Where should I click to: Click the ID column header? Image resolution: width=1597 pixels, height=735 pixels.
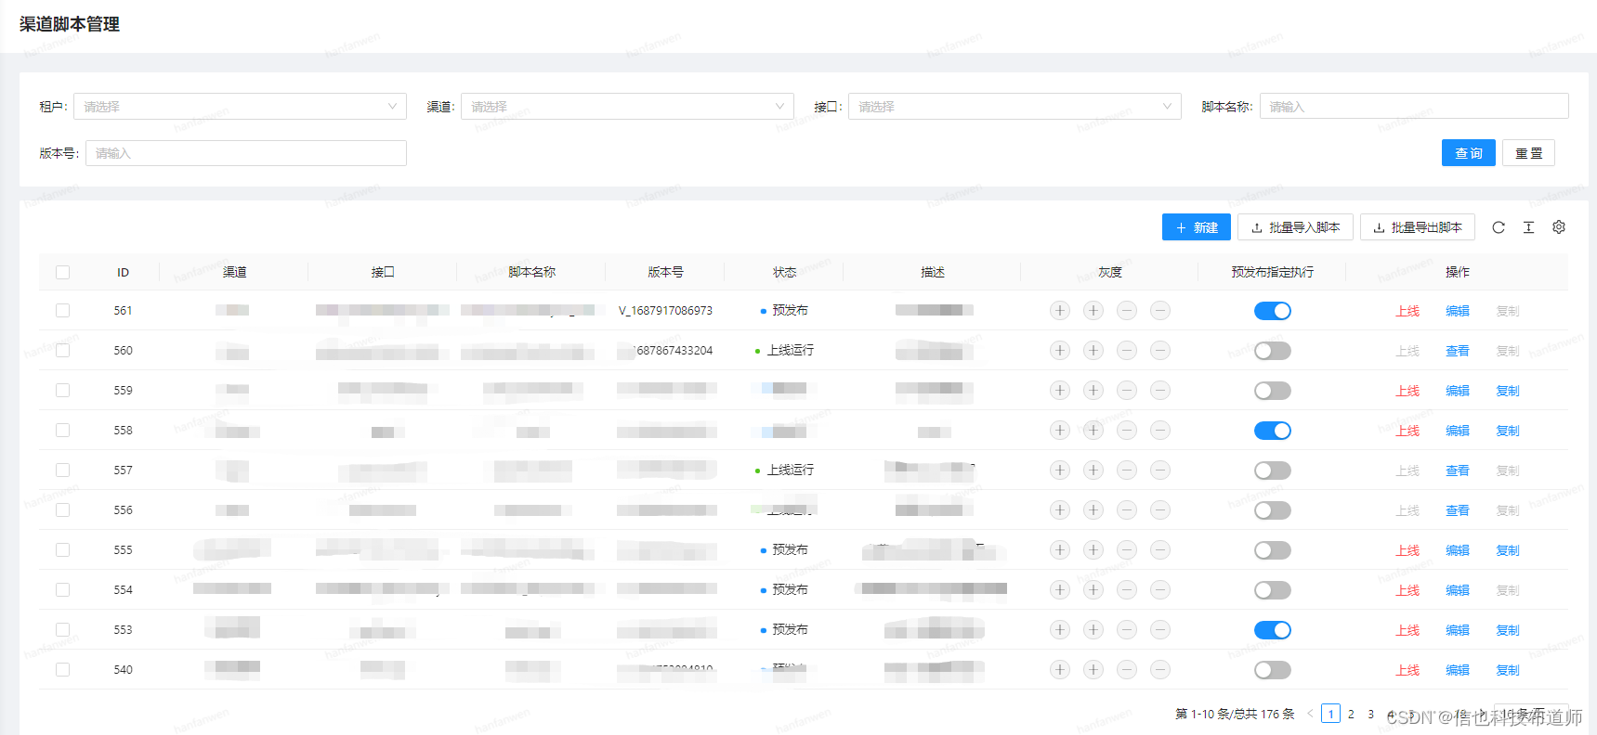[x=123, y=272]
